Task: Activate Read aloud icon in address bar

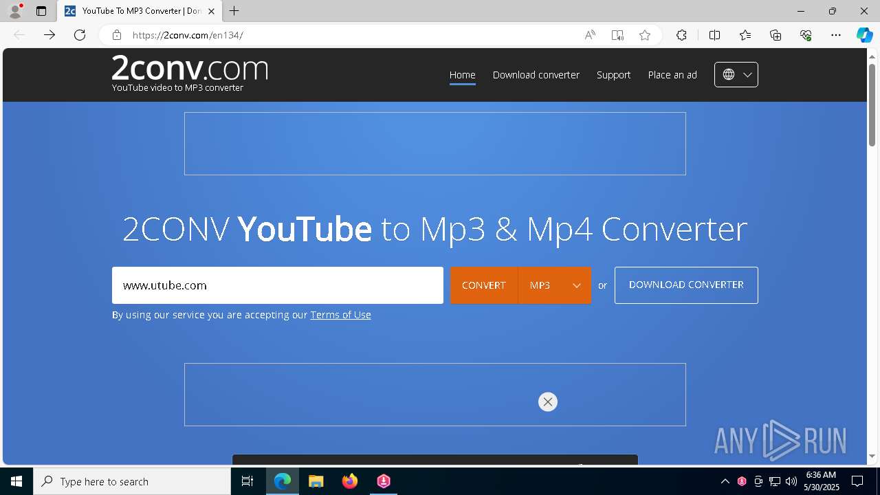Action: tap(590, 35)
